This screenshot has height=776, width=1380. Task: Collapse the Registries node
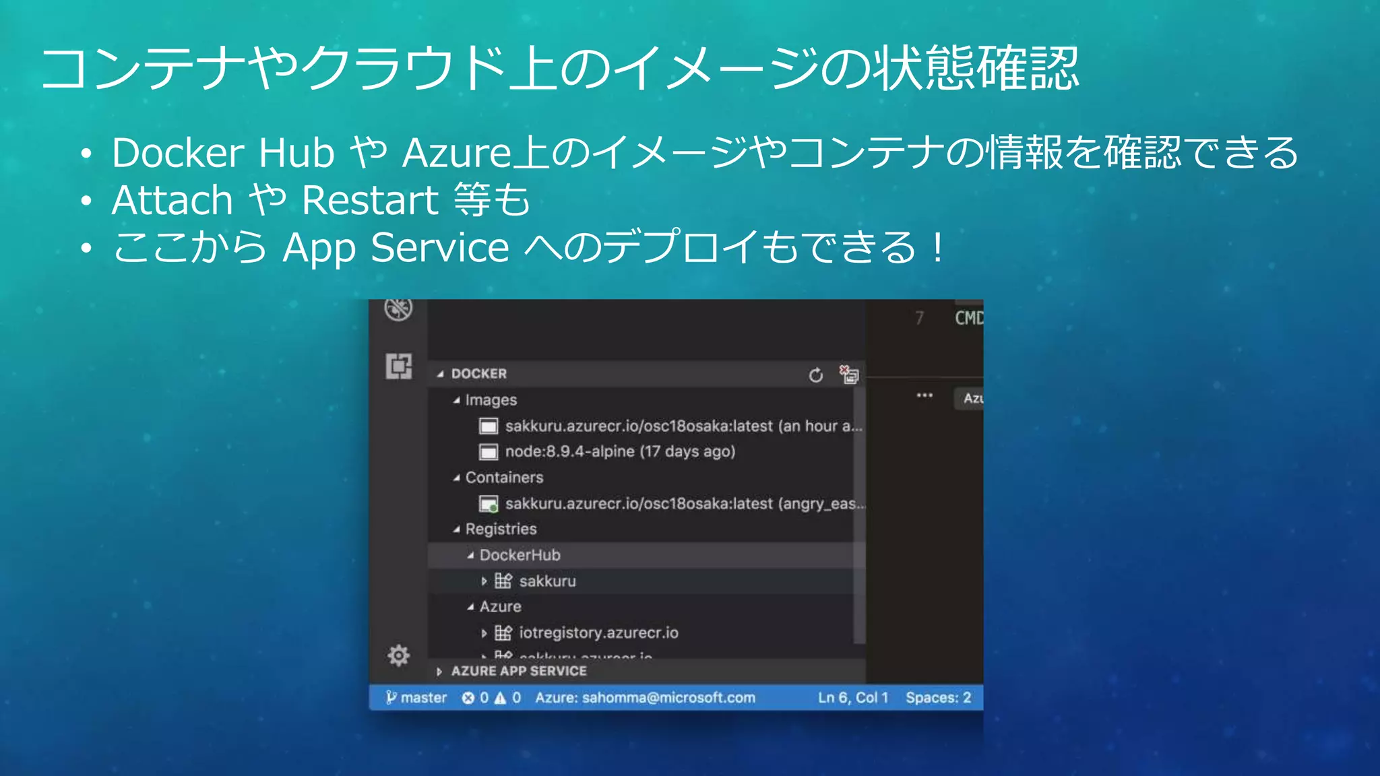coord(456,529)
